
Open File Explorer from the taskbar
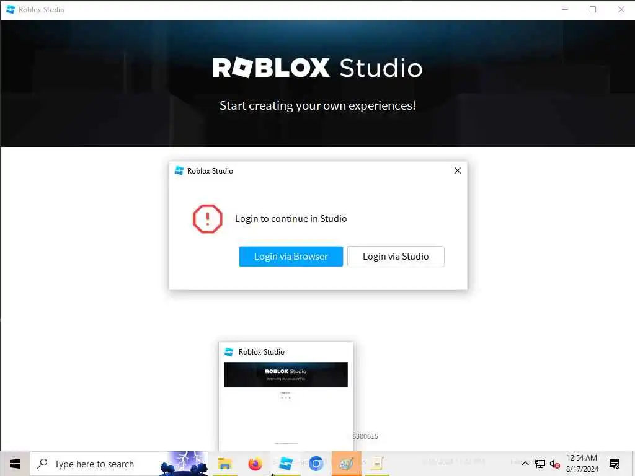click(x=224, y=464)
